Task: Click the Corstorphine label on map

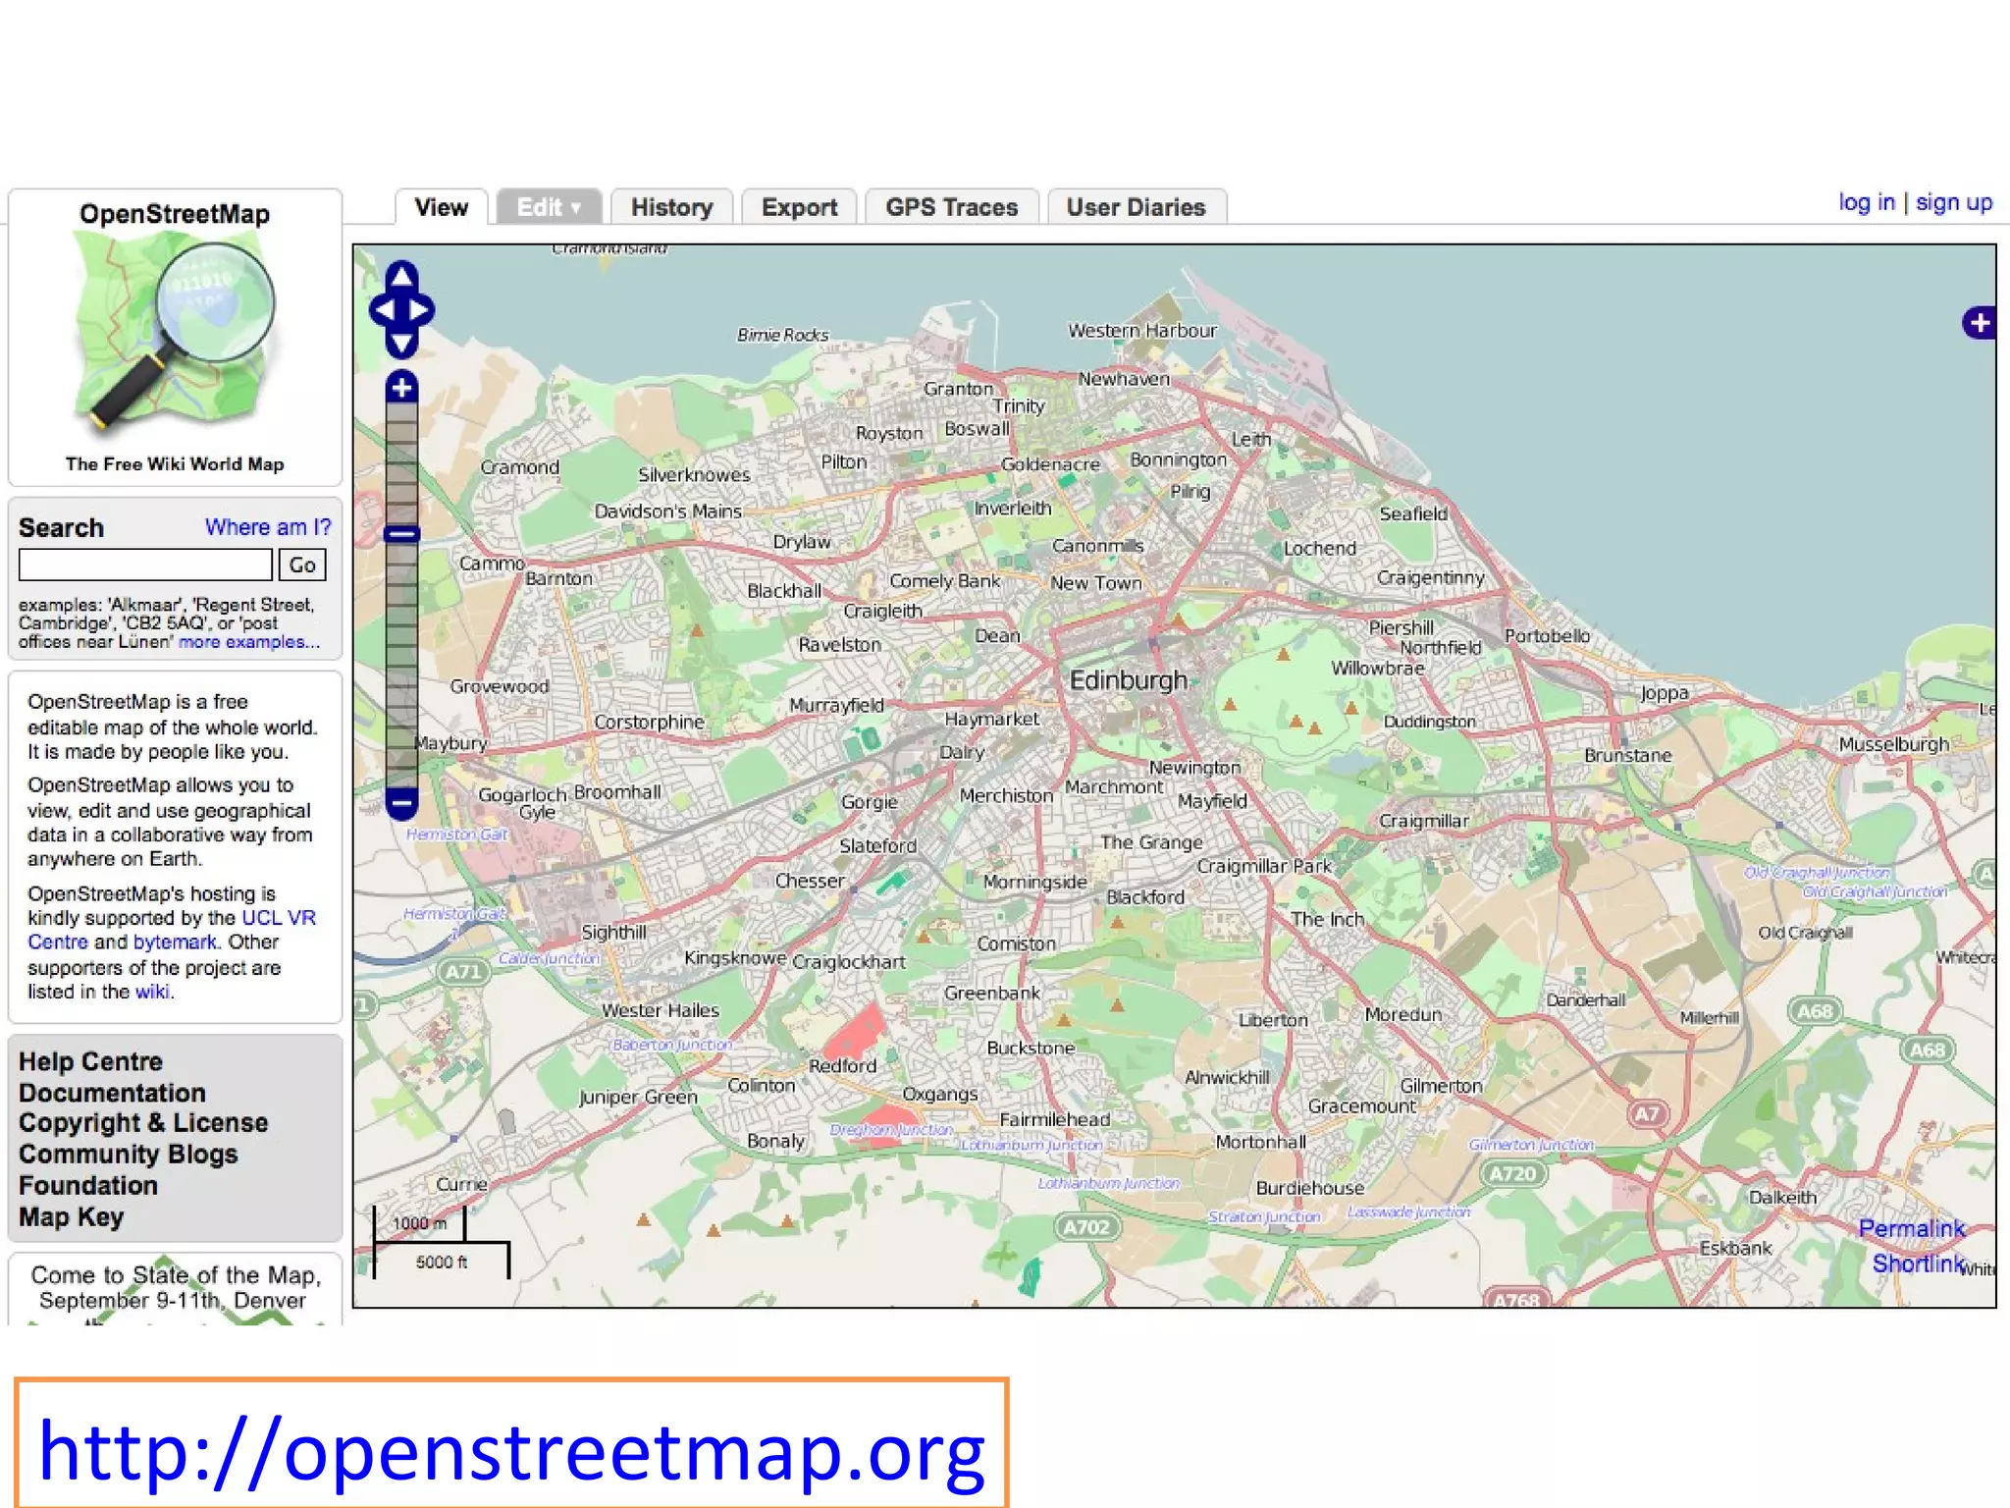Action: tap(649, 723)
